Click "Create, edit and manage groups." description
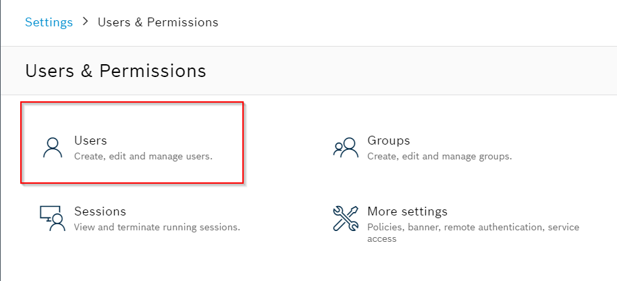 click(x=439, y=156)
